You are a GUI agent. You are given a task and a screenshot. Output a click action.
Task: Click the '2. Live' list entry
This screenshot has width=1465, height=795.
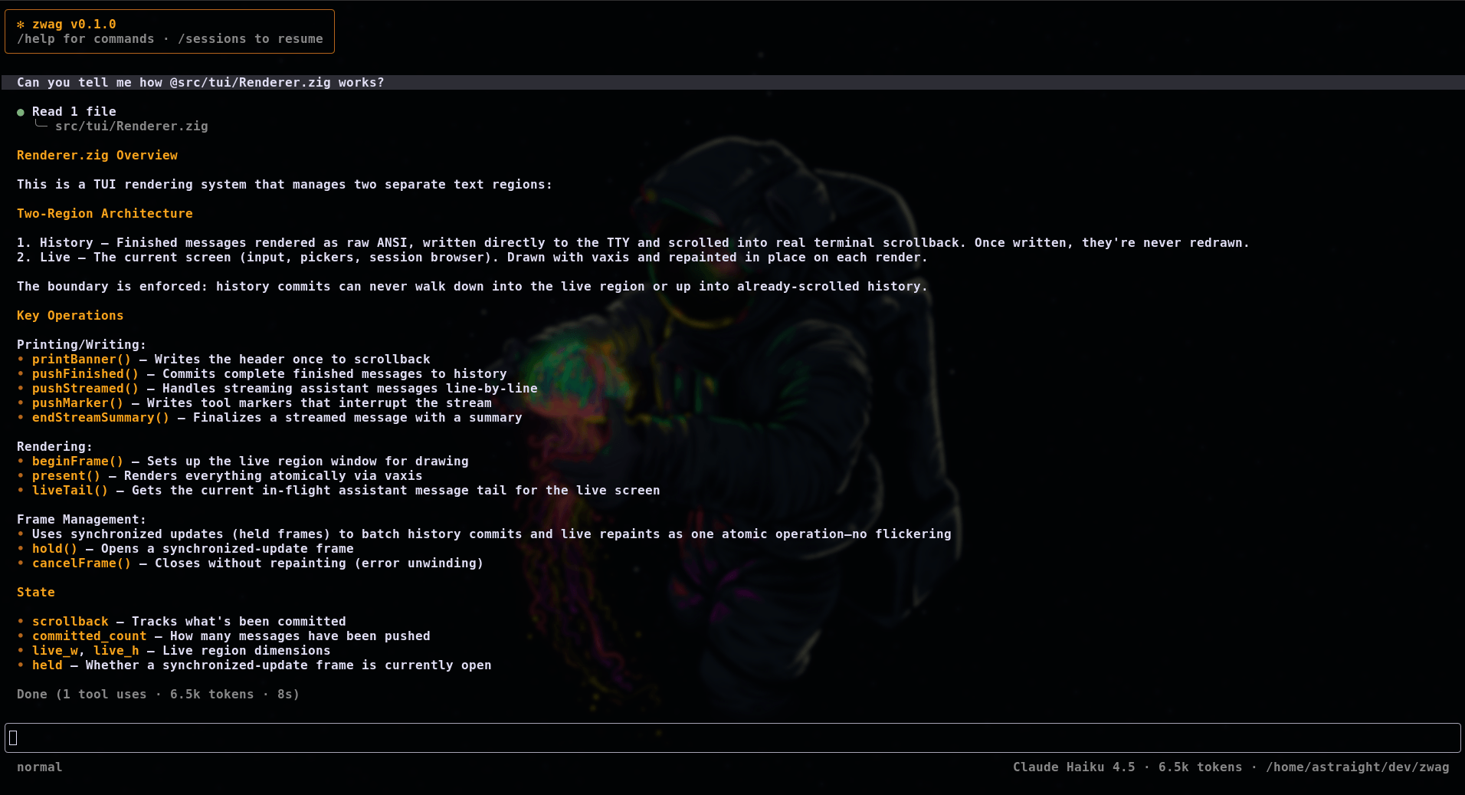(472, 258)
